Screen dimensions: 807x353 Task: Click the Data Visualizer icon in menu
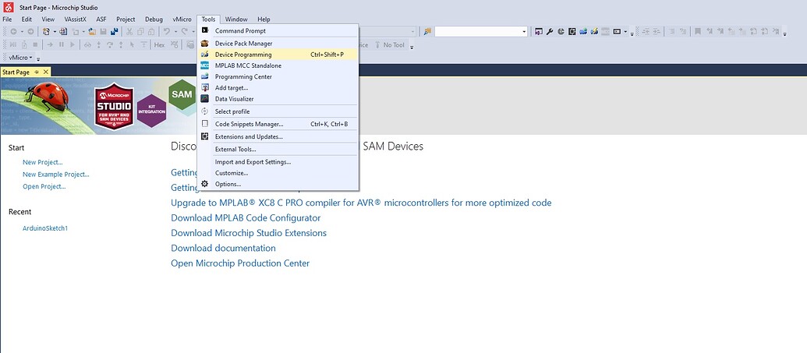(205, 99)
